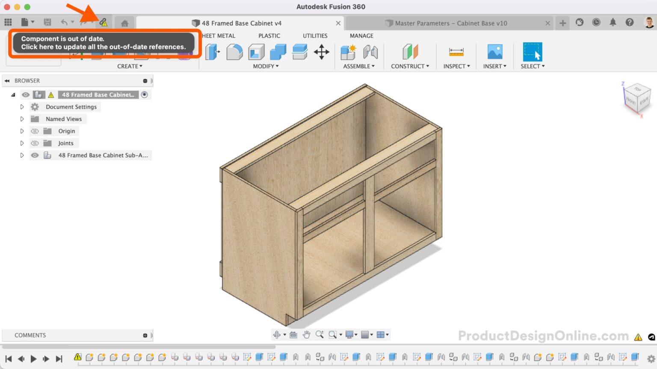
Task: Switch to the Master Parameters tab
Action: 447,23
